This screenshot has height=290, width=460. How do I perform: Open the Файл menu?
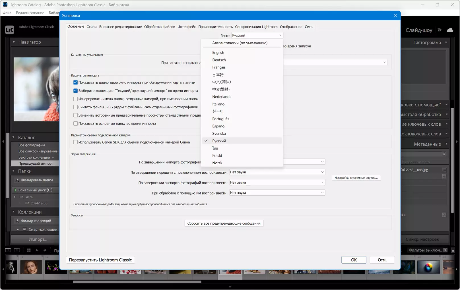pyautogui.click(x=7, y=13)
